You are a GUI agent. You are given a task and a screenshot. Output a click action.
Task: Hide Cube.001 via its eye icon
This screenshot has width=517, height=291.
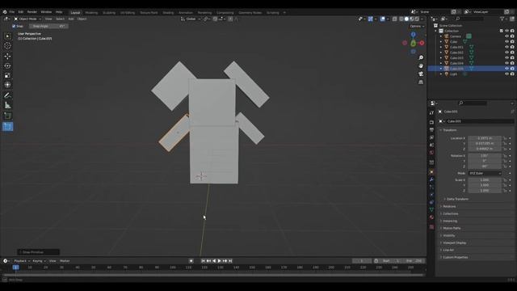pos(506,47)
